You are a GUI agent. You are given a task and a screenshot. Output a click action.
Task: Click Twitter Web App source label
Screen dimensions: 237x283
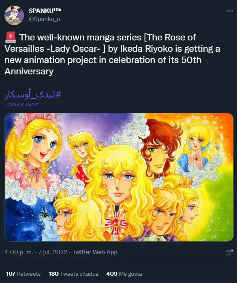coord(95,252)
